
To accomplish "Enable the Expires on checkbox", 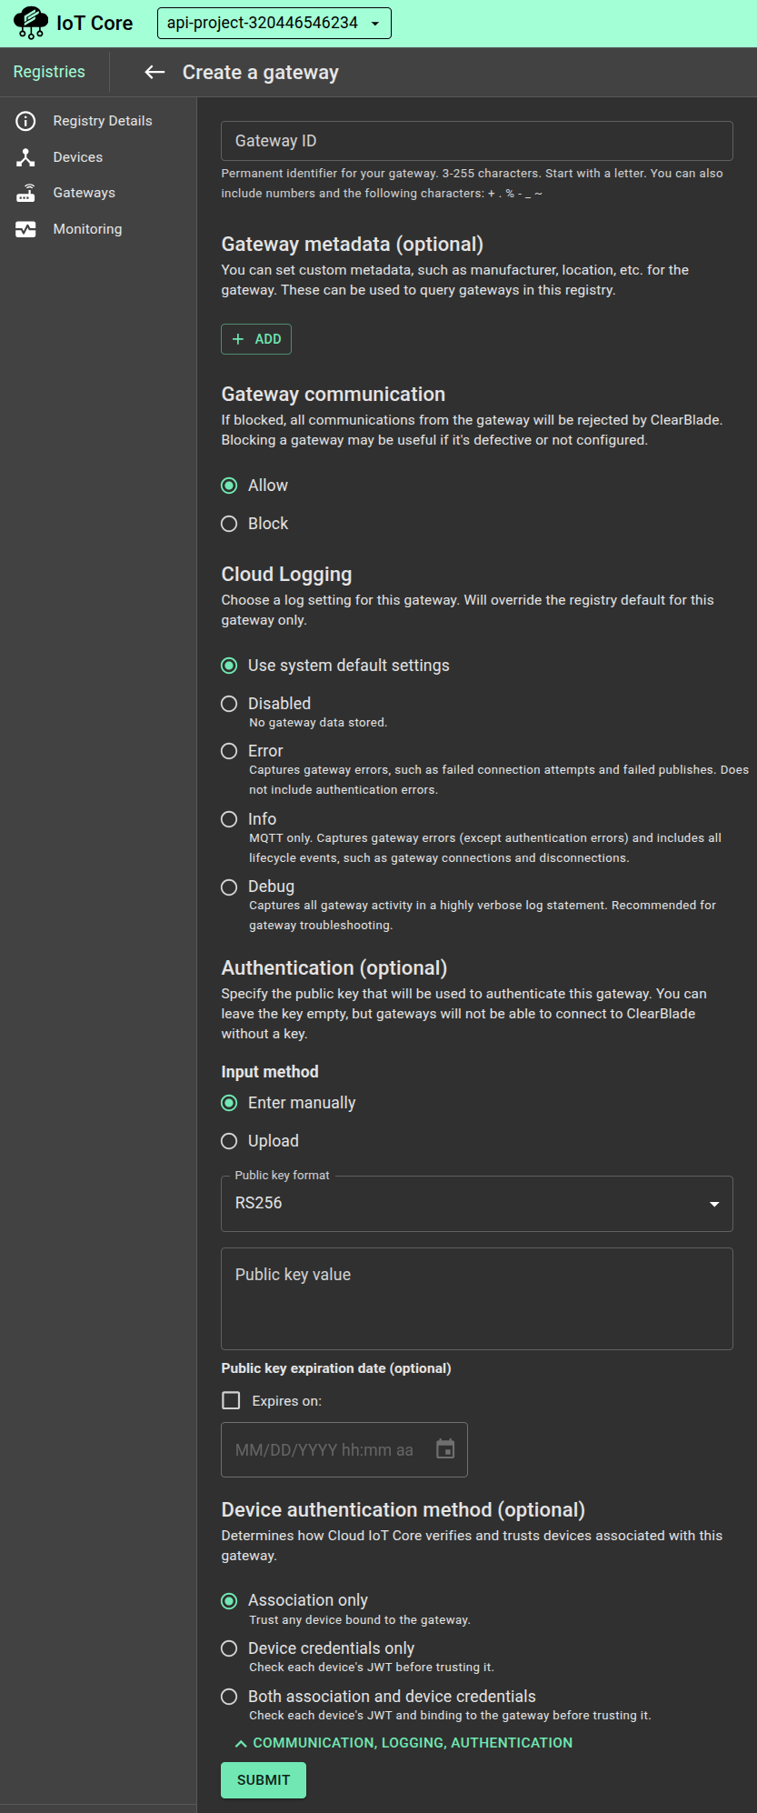I will coord(232,1400).
